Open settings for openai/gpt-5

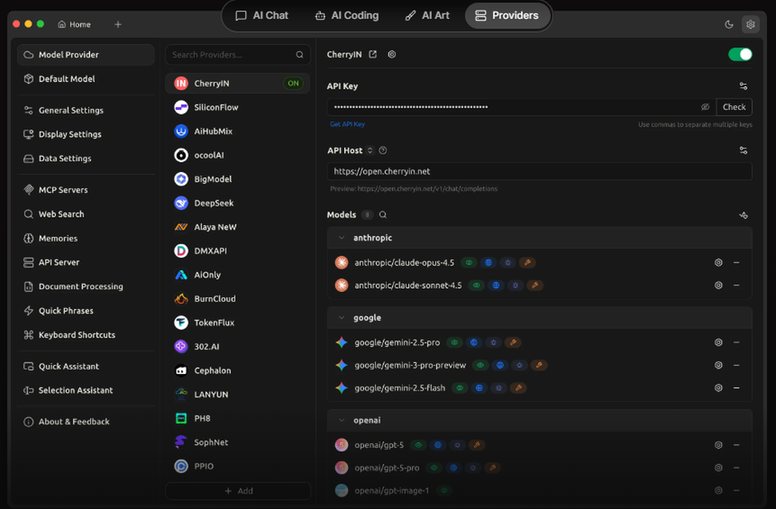[718, 445]
